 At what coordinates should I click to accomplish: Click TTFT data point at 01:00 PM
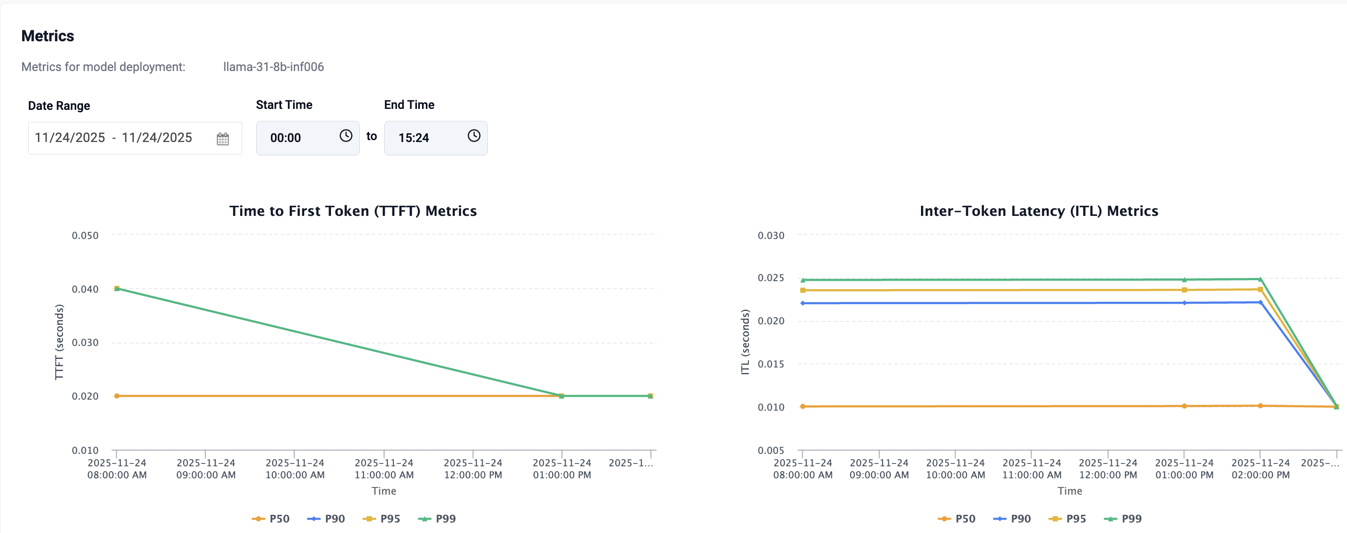[x=562, y=396]
